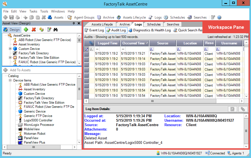The height and width of the screenshot is (158, 251).
Task: Open the Windows menu
Action: coord(58,11)
